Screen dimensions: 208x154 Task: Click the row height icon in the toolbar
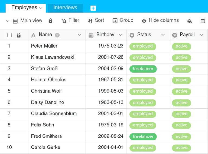(203, 21)
